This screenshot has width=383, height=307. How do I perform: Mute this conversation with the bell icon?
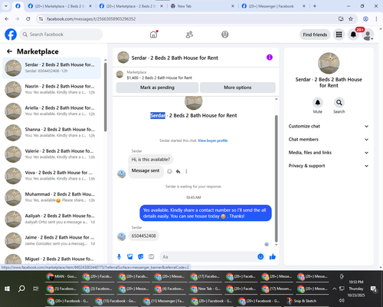(x=318, y=103)
